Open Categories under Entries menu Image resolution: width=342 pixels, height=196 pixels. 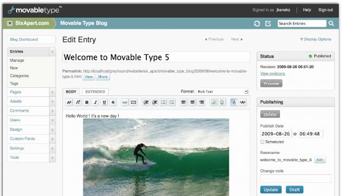19,76
